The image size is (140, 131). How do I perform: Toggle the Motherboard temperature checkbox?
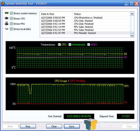point(70,45)
